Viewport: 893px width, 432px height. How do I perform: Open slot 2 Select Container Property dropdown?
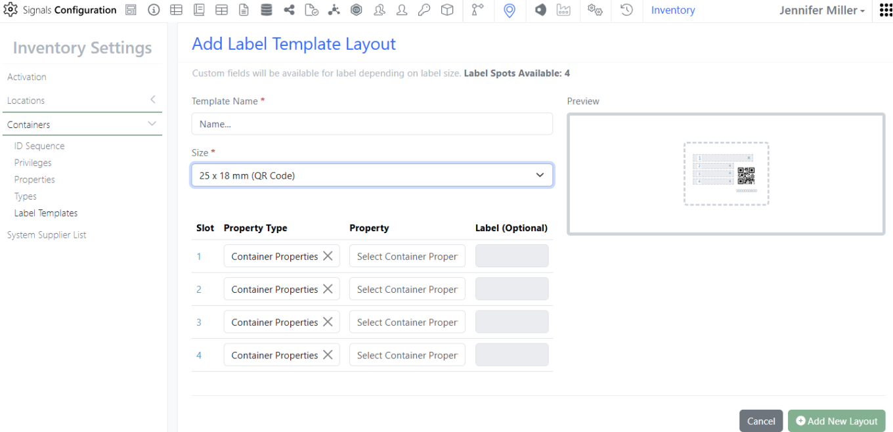click(407, 289)
